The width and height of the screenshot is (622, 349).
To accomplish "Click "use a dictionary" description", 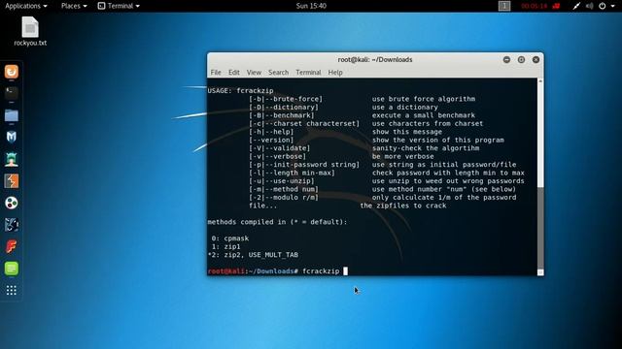I will [405, 108].
